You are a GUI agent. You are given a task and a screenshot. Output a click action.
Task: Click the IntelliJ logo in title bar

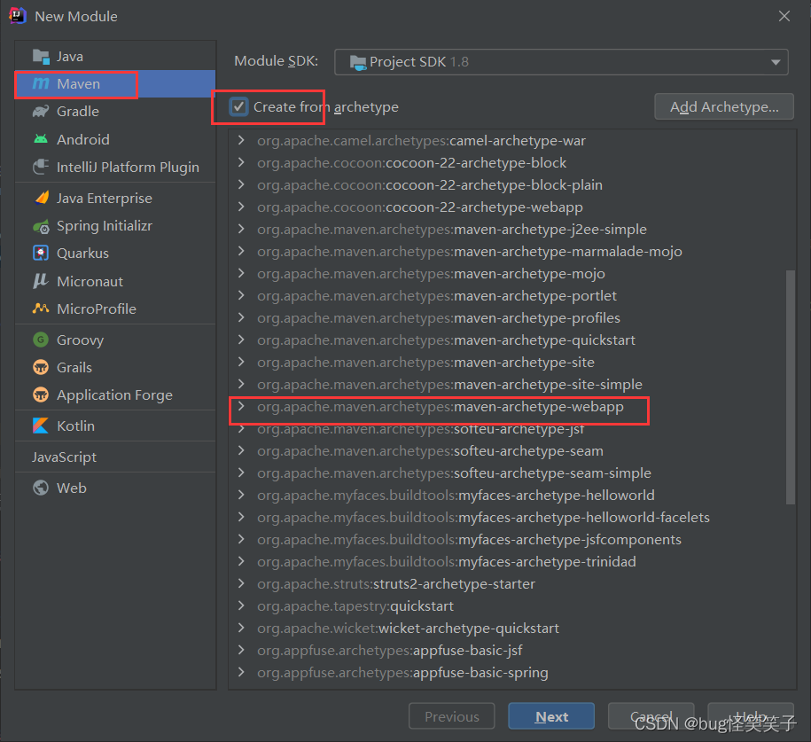pyautogui.click(x=18, y=16)
